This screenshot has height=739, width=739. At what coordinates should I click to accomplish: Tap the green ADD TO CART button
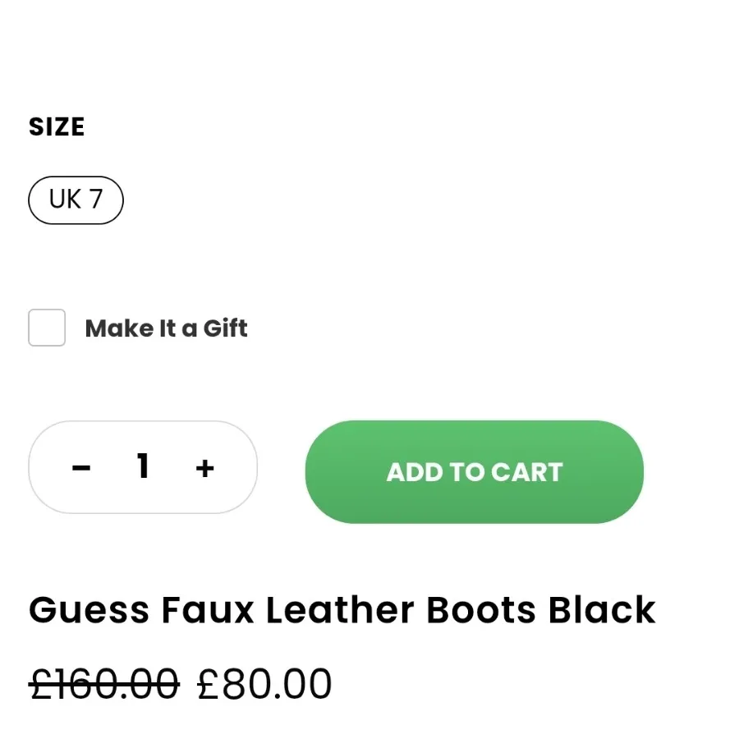pos(474,472)
